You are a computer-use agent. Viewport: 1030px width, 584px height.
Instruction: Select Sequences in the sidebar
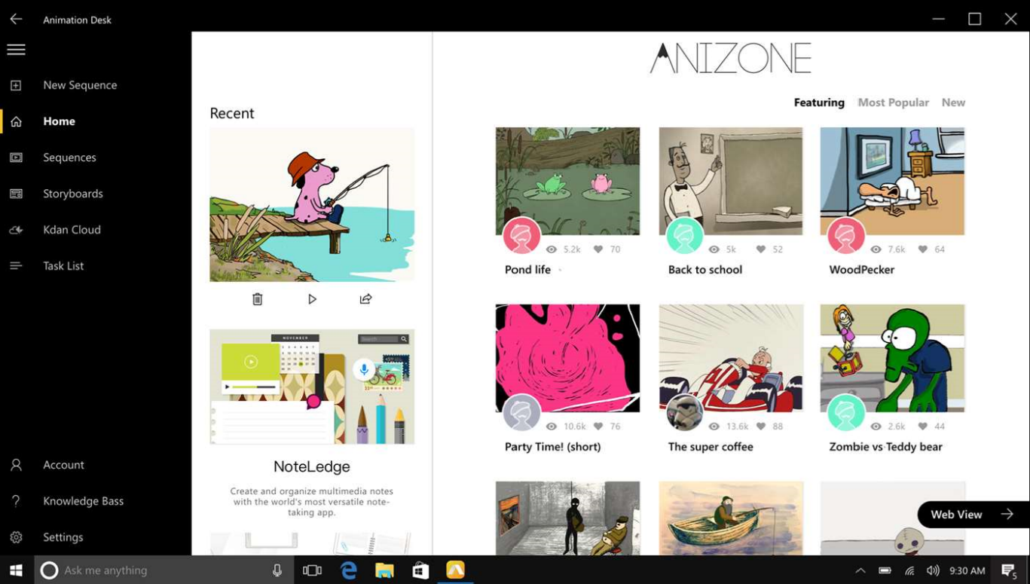[69, 157]
